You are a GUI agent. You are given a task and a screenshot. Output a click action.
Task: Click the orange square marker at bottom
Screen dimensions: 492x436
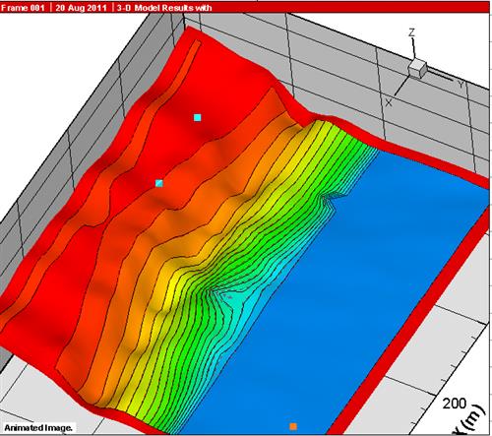tap(293, 426)
